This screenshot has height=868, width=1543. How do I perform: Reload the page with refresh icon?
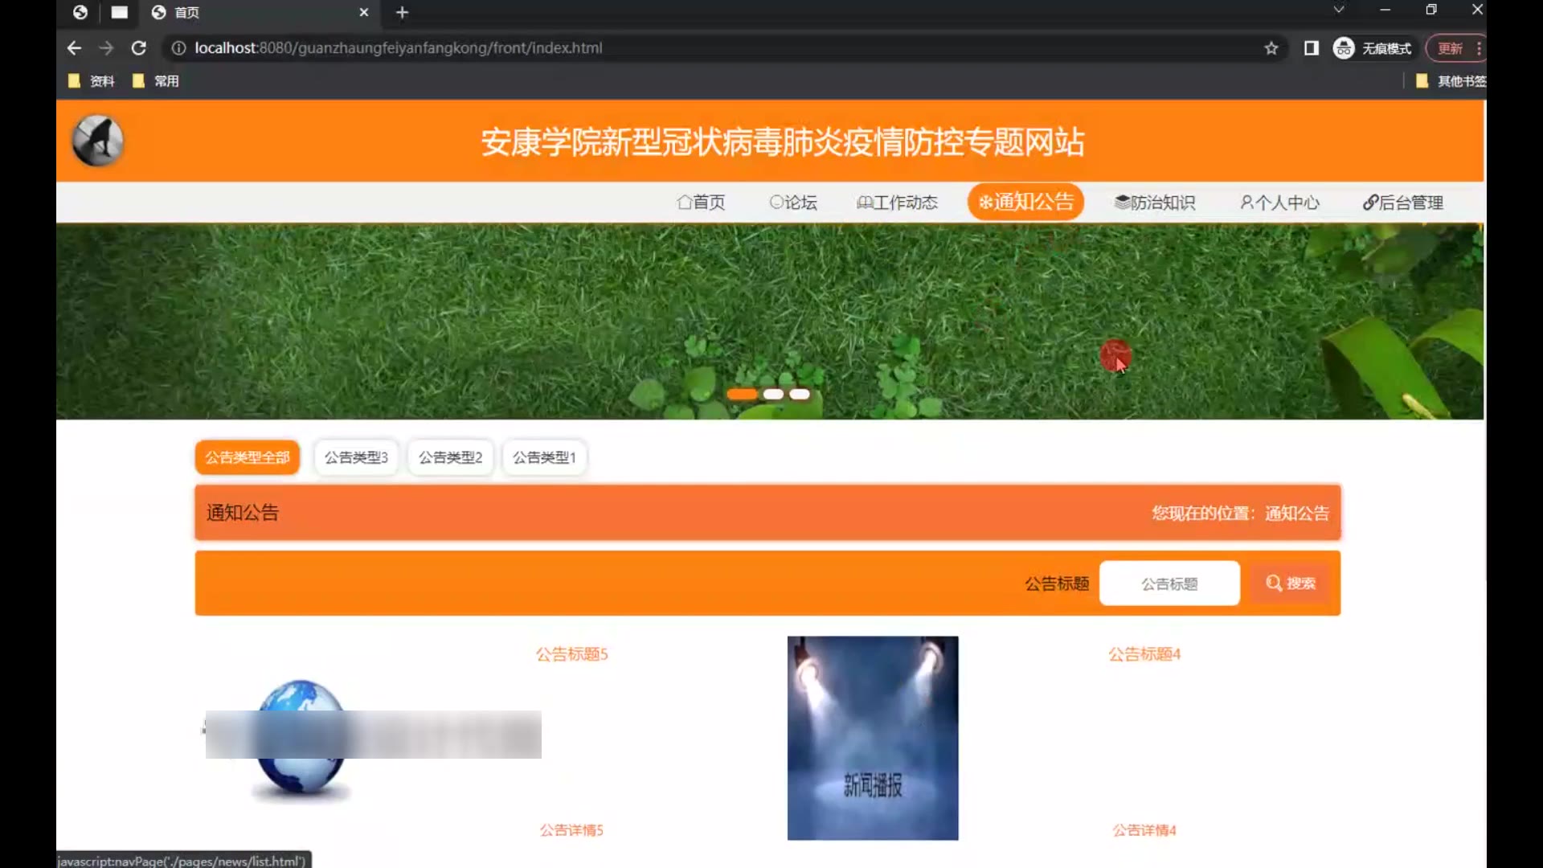coord(138,48)
